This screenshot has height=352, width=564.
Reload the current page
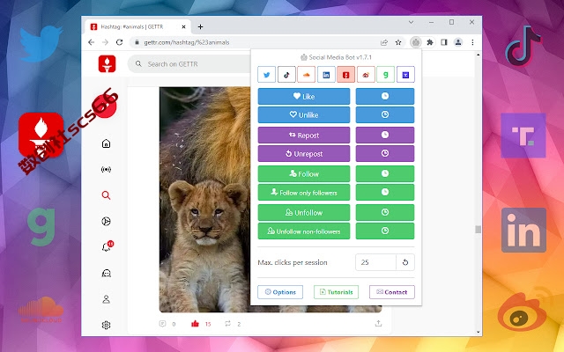click(120, 42)
